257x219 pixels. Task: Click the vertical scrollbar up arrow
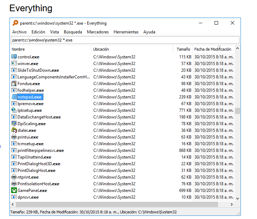(237, 48)
